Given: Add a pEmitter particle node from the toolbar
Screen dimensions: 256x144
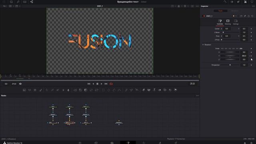Looking at the screenshot, I should [126, 90].
